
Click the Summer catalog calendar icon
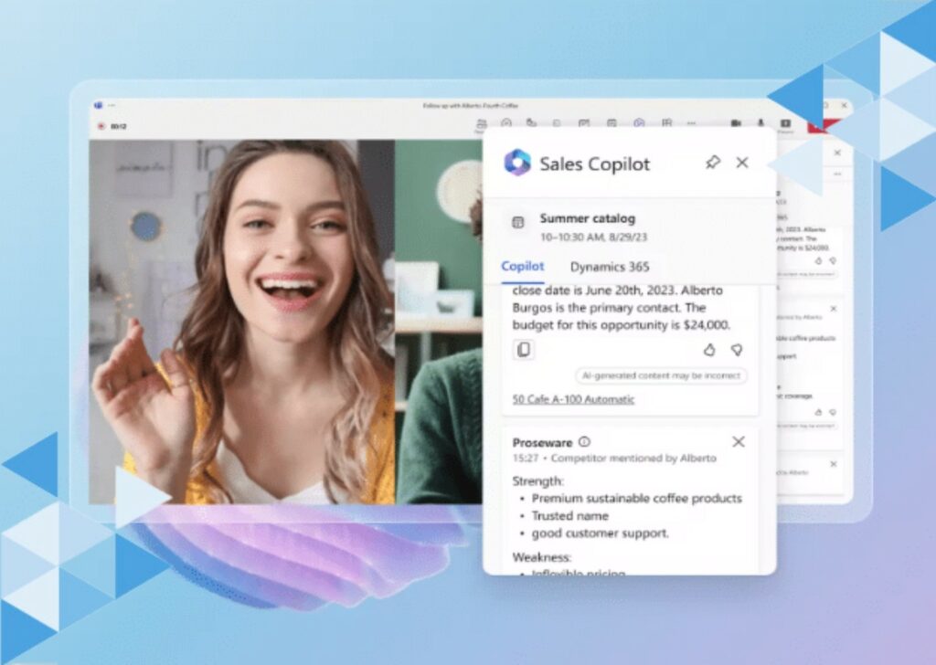point(518,223)
